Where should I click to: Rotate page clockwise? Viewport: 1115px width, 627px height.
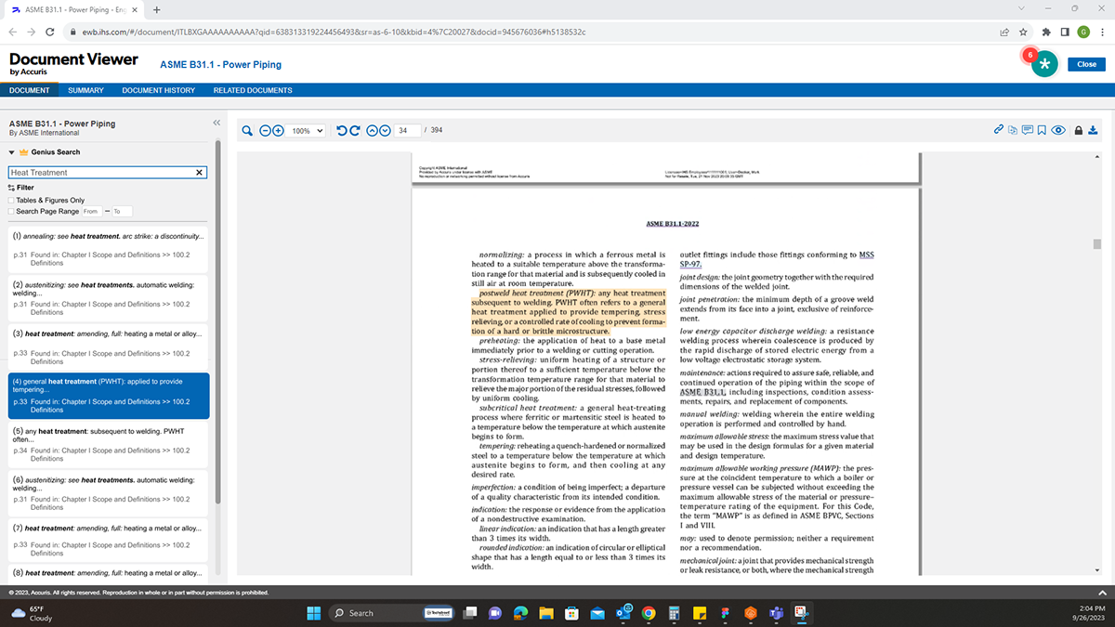tap(354, 131)
